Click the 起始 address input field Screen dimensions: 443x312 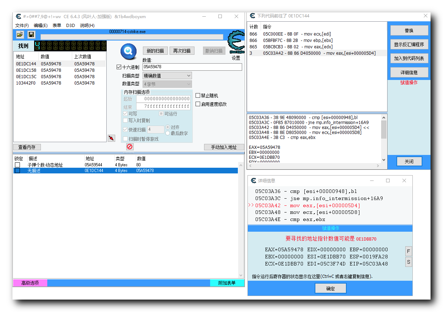pyautogui.click(x=163, y=99)
